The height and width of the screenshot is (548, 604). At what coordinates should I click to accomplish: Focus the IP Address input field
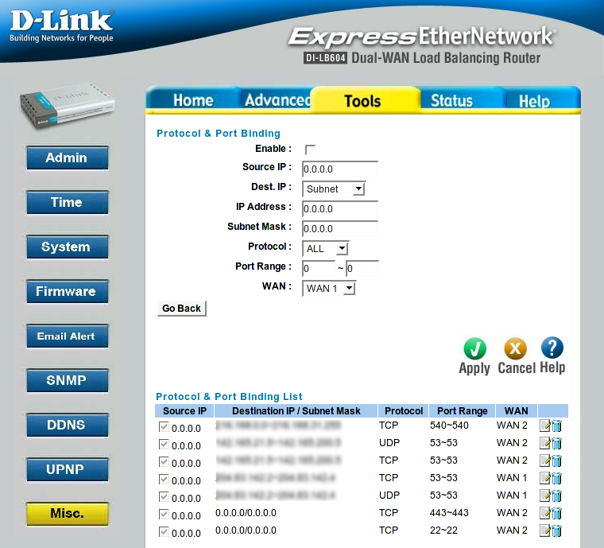pyautogui.click(x=340, y=209)
